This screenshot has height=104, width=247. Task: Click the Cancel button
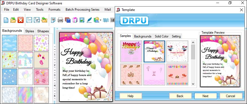[231, 96]
